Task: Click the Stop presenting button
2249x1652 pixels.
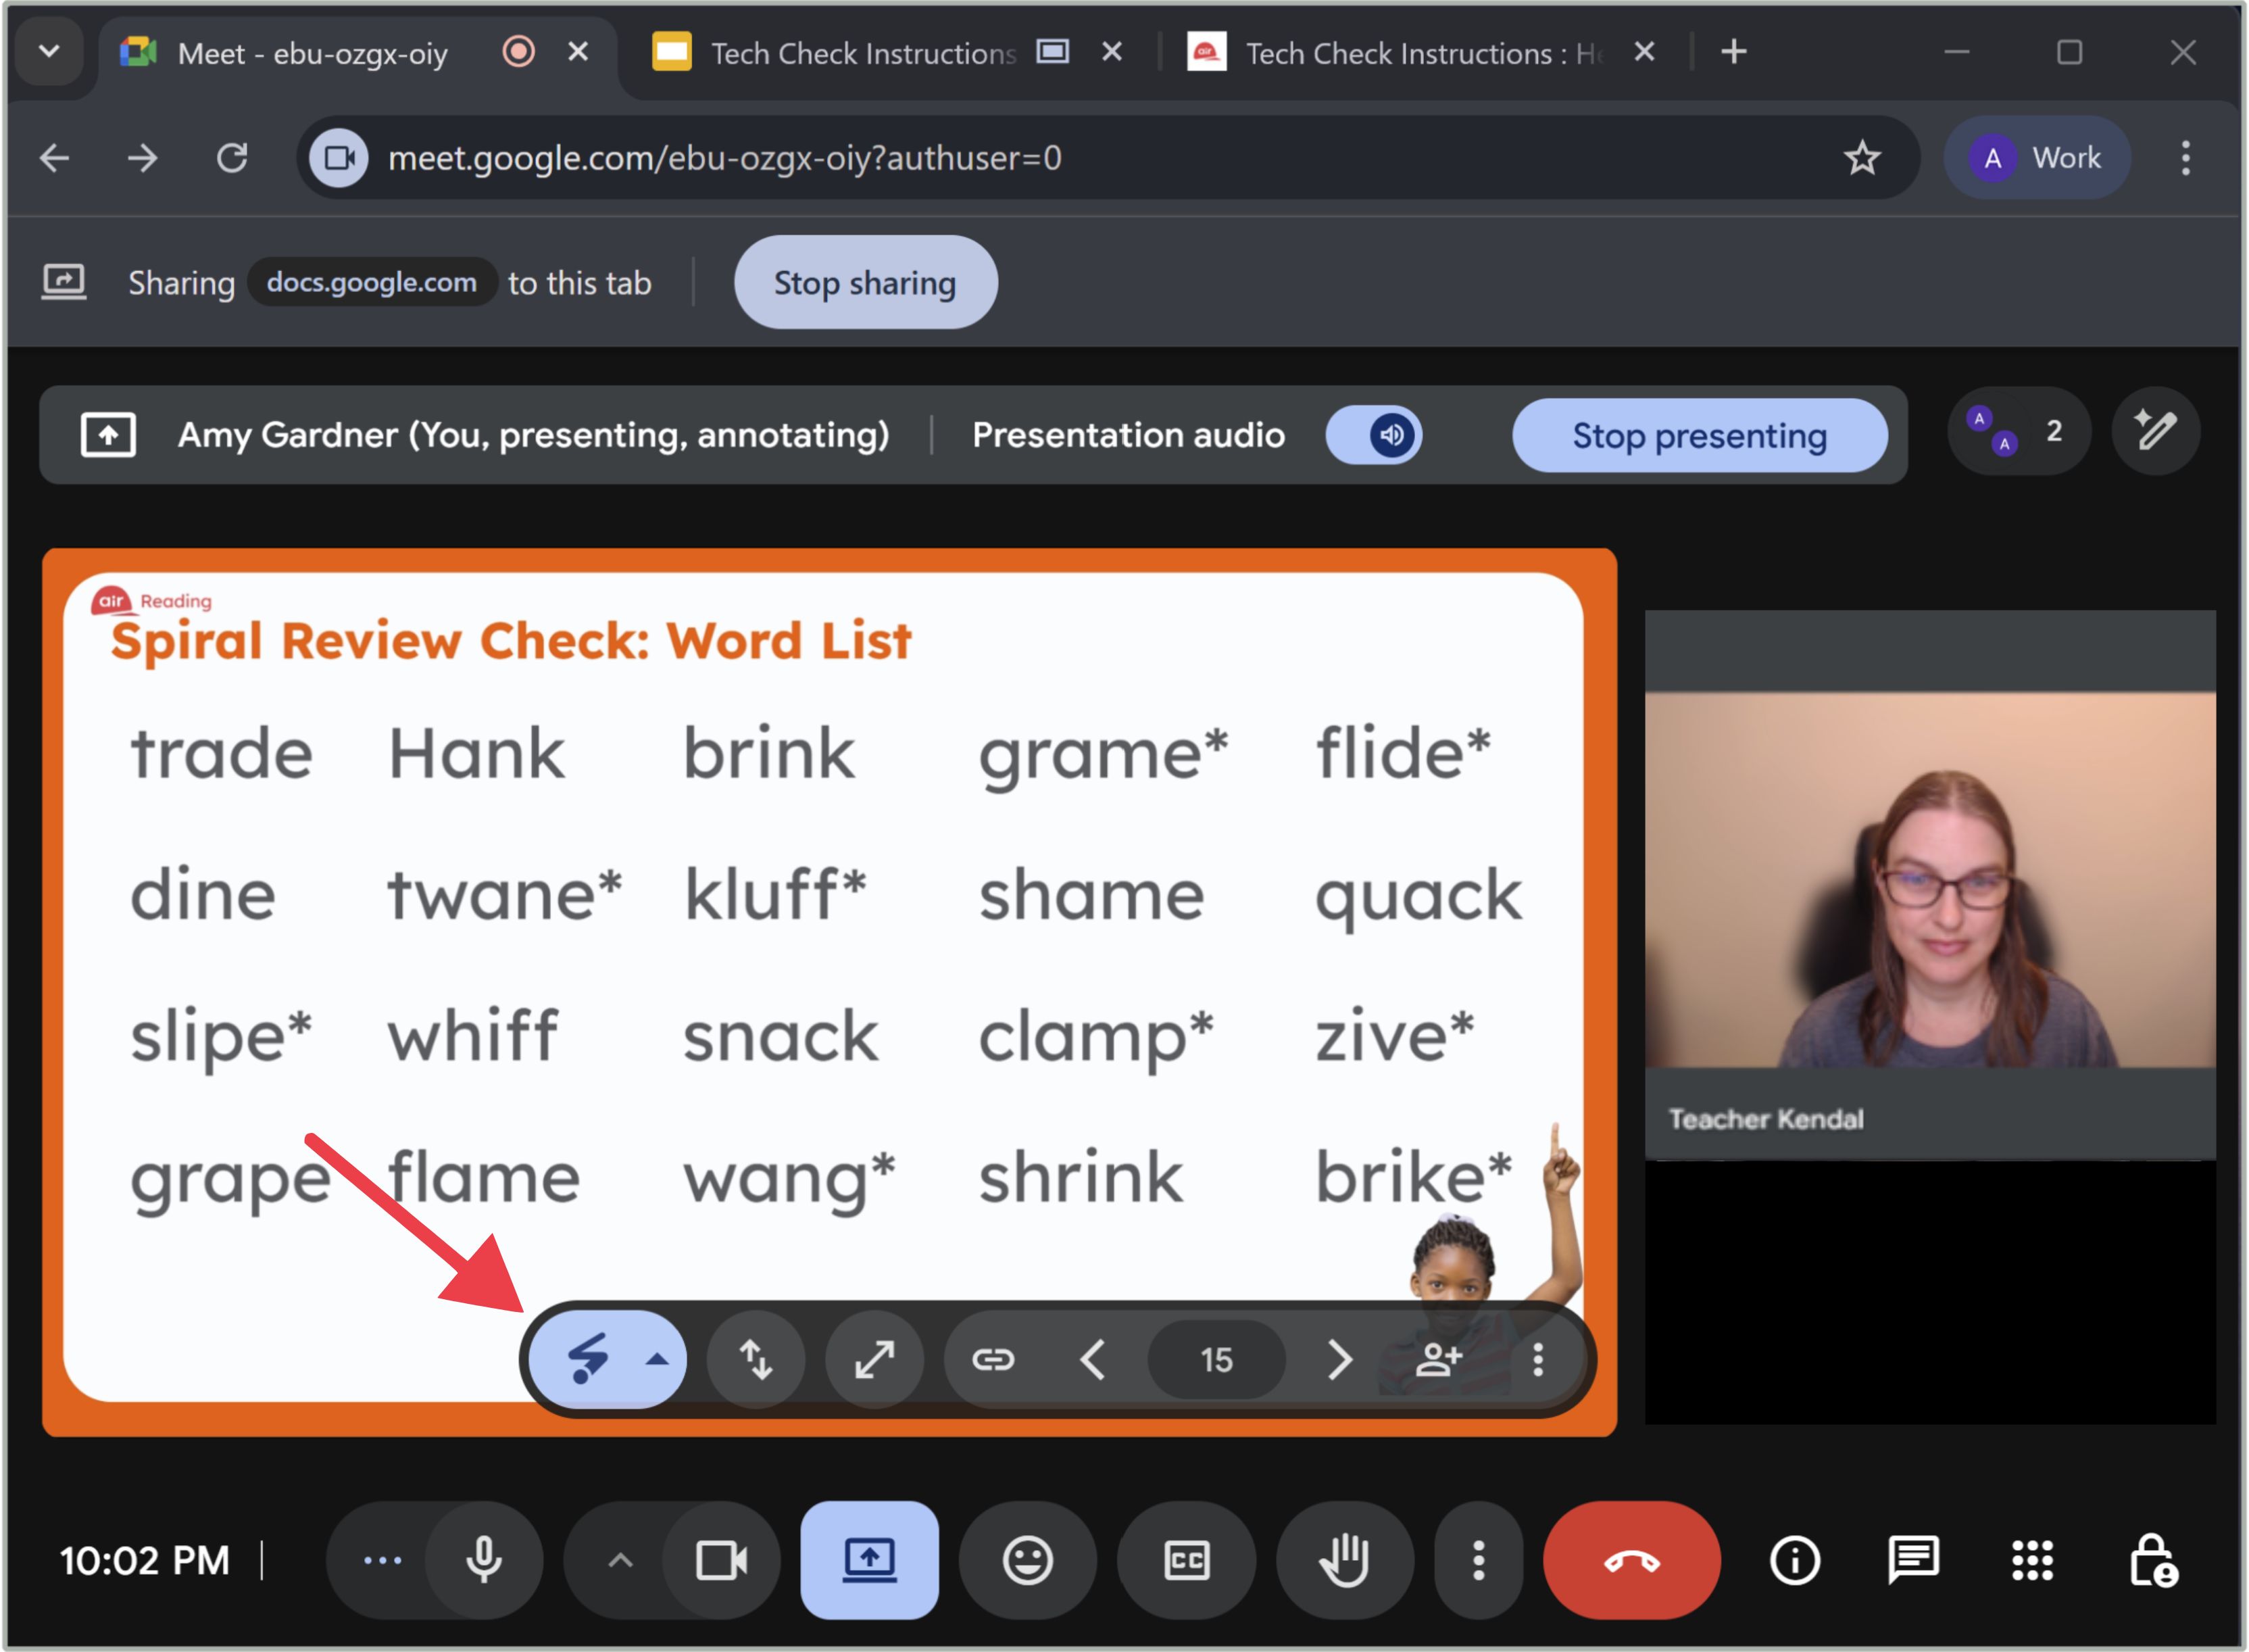Action: click(1698, 435)
